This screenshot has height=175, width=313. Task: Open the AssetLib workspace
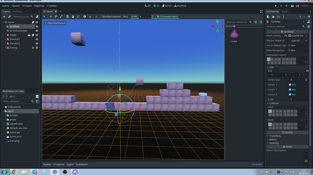click(180, 6)
